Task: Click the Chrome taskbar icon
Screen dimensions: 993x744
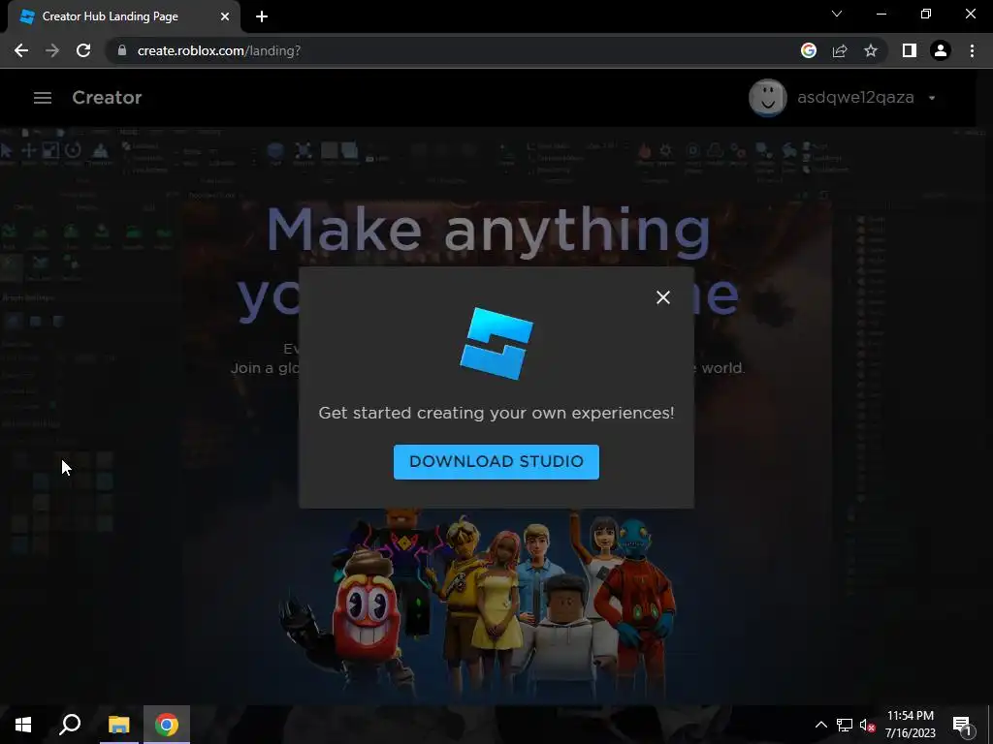Action: coord(167,725)
